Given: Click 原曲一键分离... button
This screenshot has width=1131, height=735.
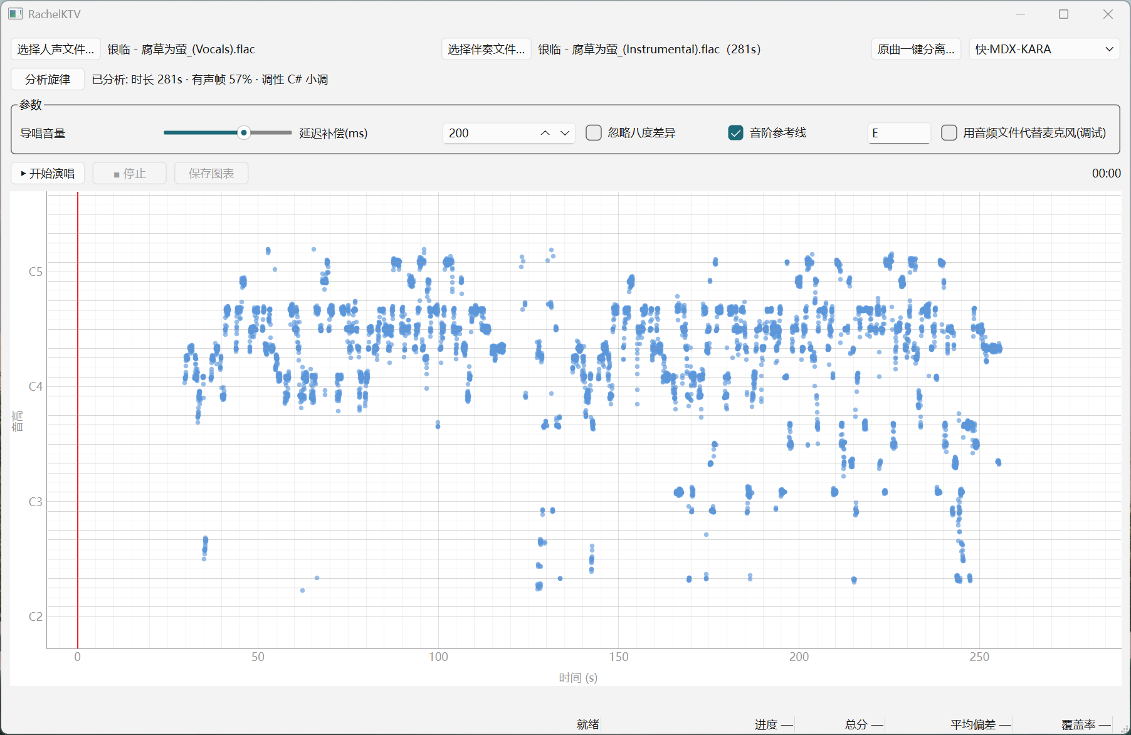Looking at the screenshot, I should (x=916, y=49).
